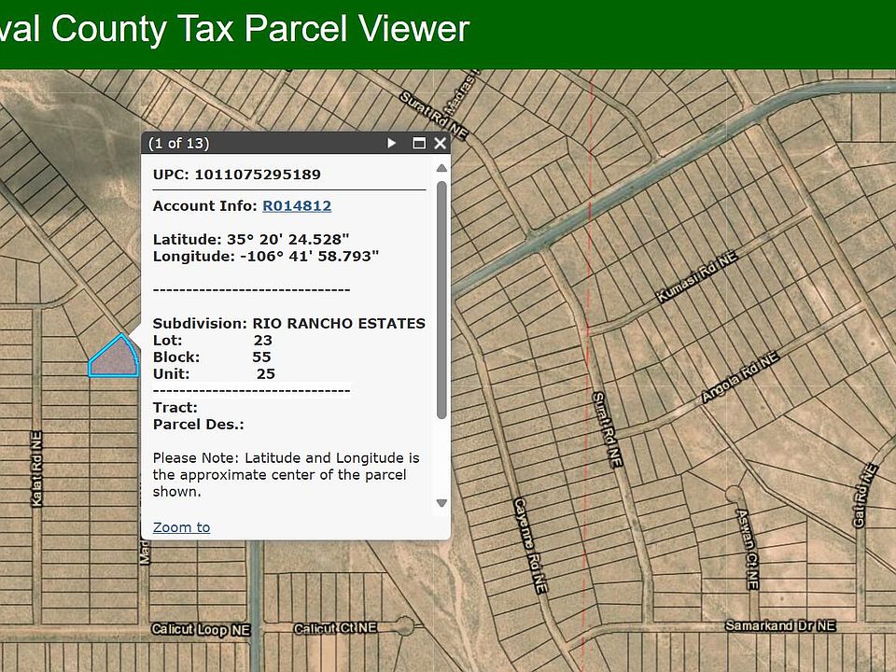Click the Kalat Rd NE map label
Viewport: 896px width, 672px height.
pos(36,469)
